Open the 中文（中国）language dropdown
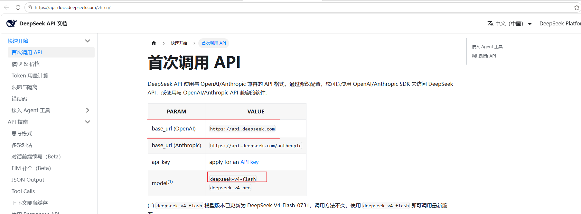 (x=510, y=23)
